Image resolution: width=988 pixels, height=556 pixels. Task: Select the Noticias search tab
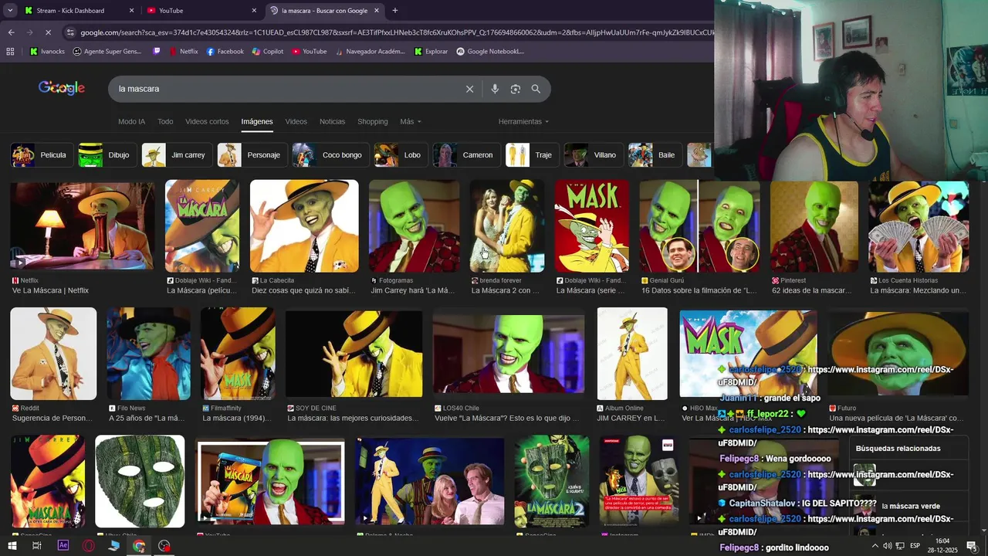(x=332, y=121)
